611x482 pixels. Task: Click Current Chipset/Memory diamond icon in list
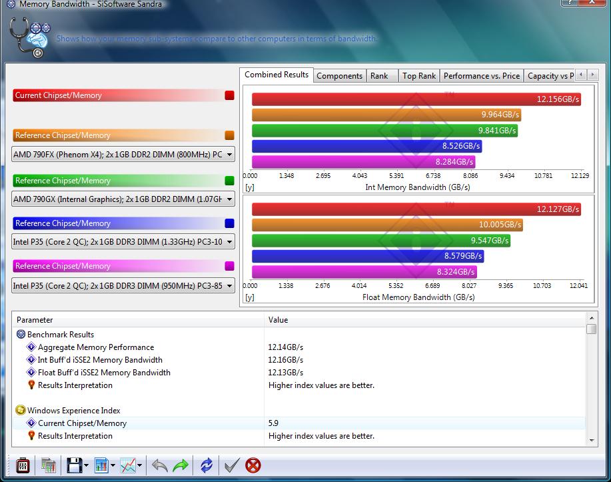click(31, 423)
